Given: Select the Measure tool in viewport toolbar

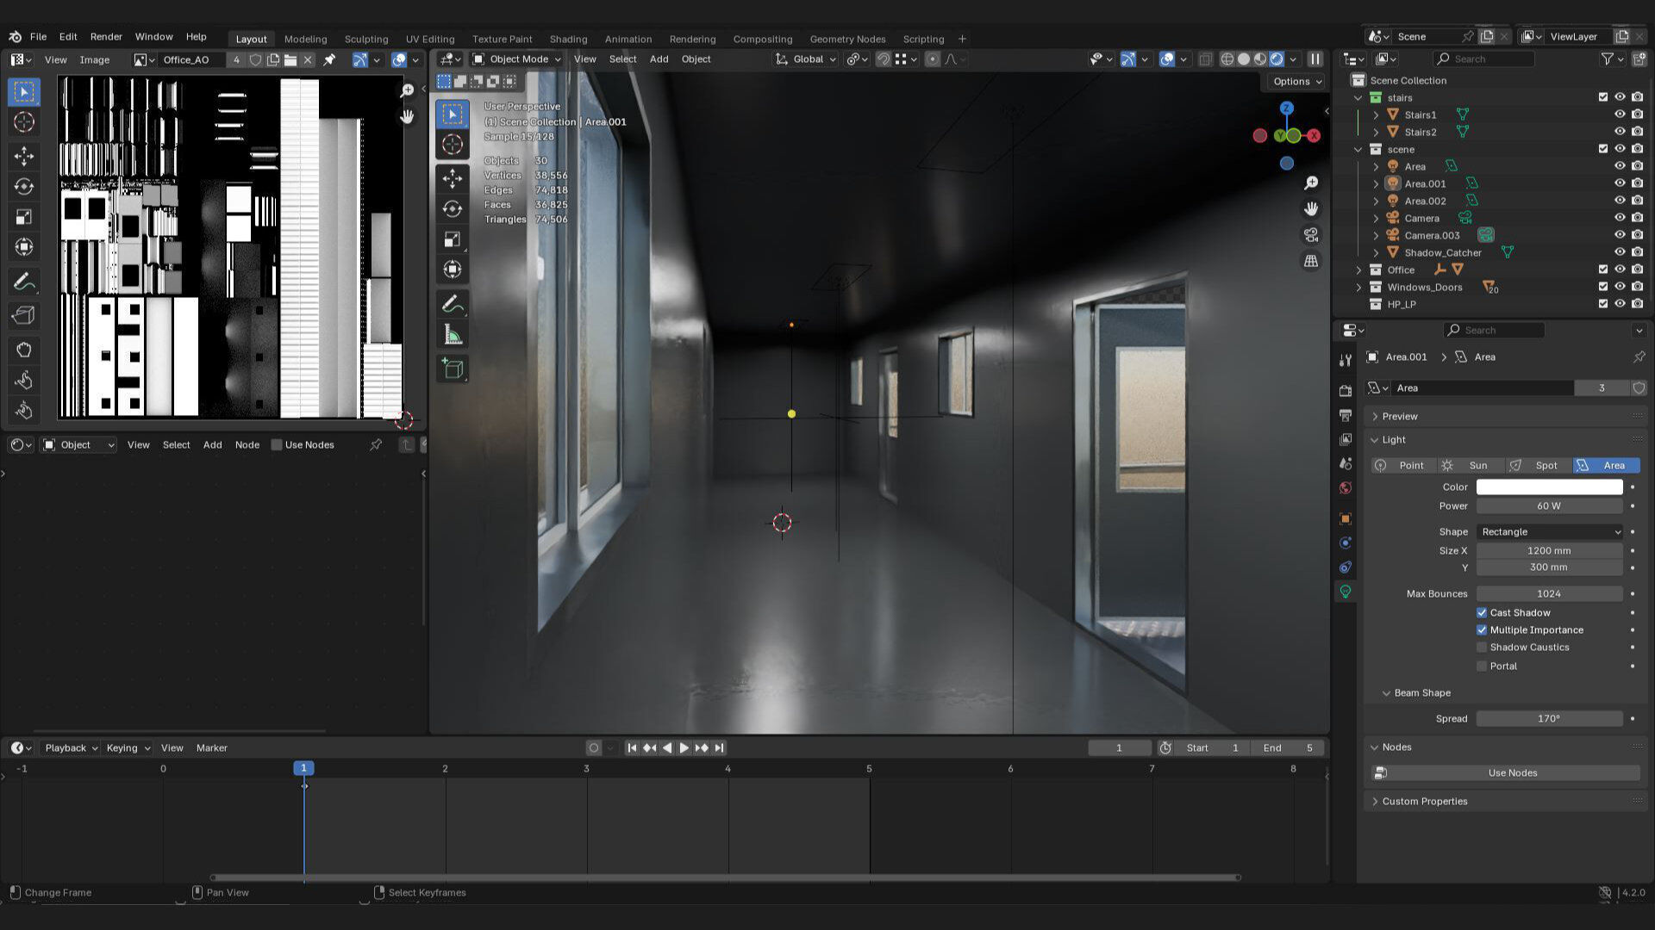Looking at the screenshot, I should coord(453,335).
